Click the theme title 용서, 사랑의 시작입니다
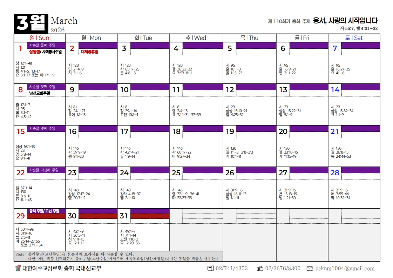The image size is (393, 278). 345,21
